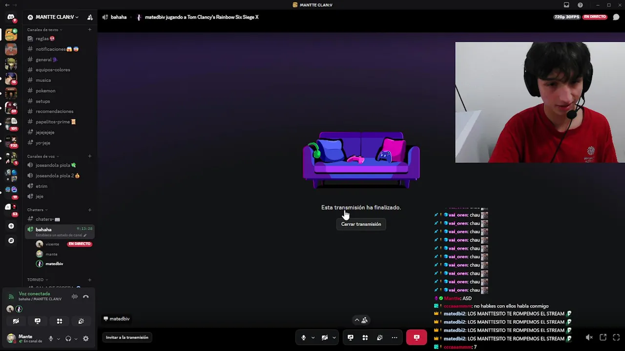Open soundboard in voice panel
Viewport: 625px width, 351px height.
[x=81, y=321]
